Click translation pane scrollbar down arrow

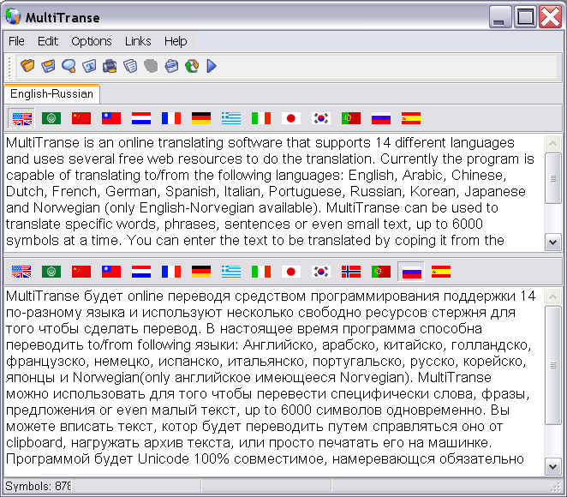pos(552,467)
